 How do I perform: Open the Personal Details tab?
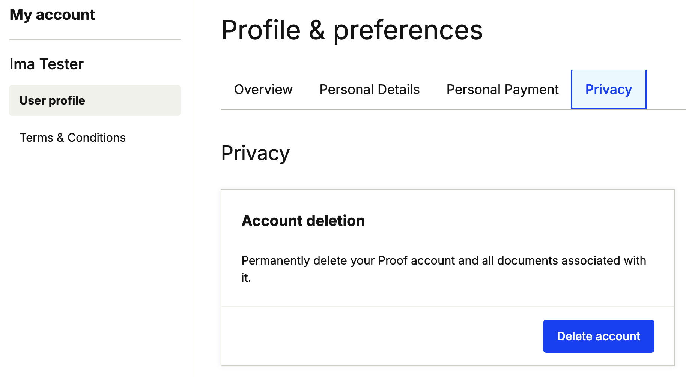(x=369, y=90)
